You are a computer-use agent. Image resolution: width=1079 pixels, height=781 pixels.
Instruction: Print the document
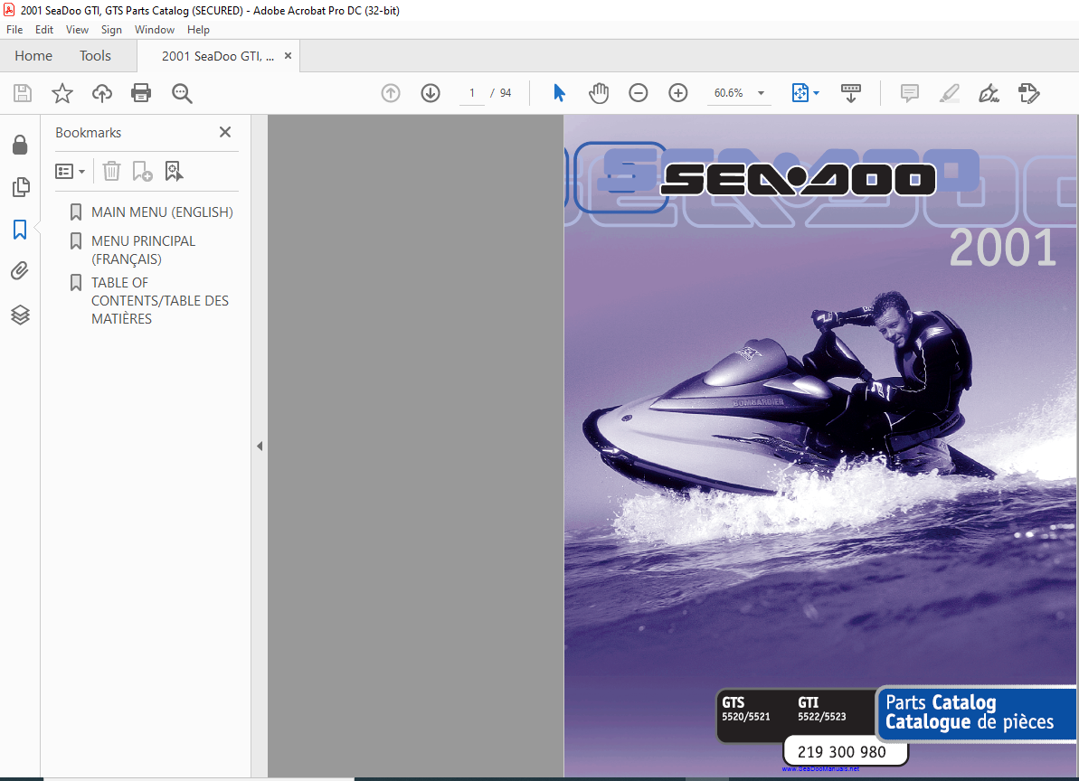(141, 93)
